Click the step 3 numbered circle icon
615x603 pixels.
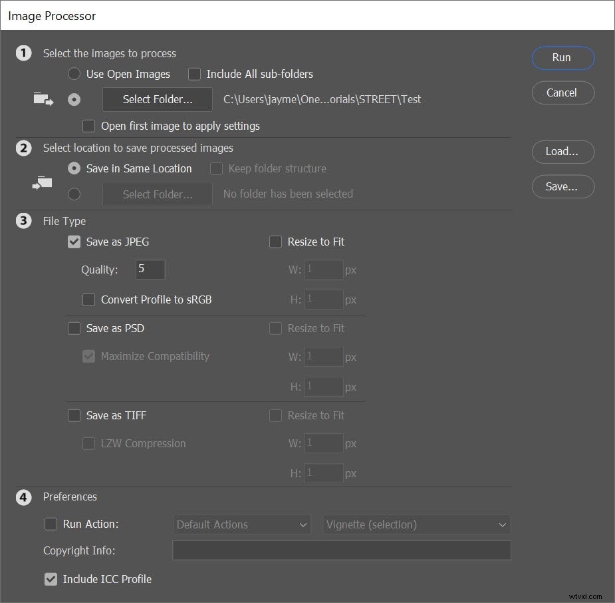point(24,221)
